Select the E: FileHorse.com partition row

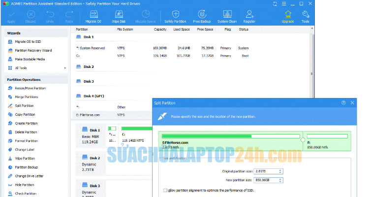pyautogui.click(x=113, y=115)
